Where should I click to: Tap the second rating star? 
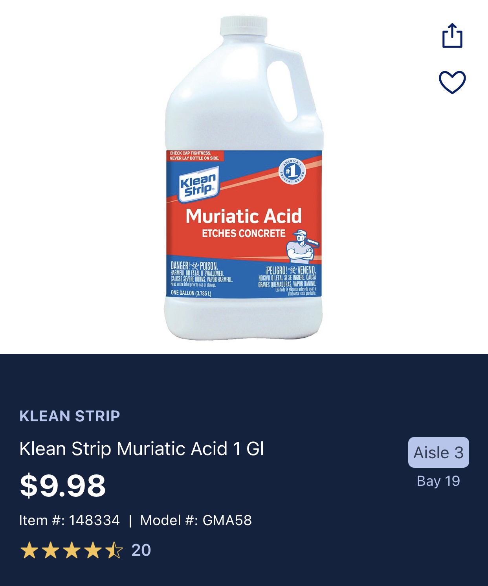(x=50, y=550)
